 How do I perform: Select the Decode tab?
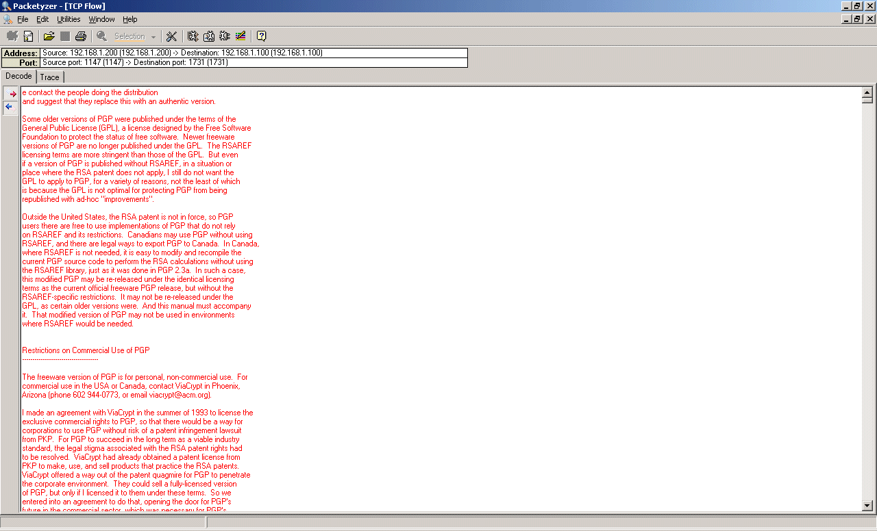tap(18, 76)
